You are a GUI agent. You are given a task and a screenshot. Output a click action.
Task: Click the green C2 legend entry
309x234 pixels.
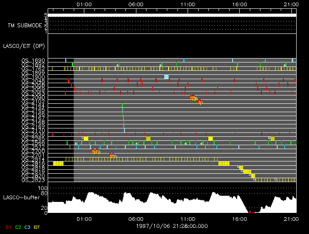click(x=18, y=227)
